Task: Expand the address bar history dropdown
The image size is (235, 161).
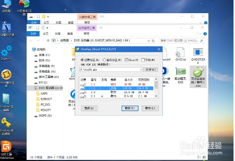Action: [x=148, y=41]
